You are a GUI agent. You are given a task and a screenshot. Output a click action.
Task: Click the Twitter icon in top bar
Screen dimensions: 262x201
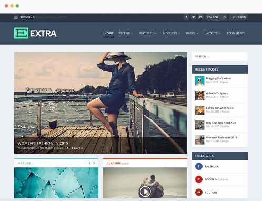click(x=194, y=17)
